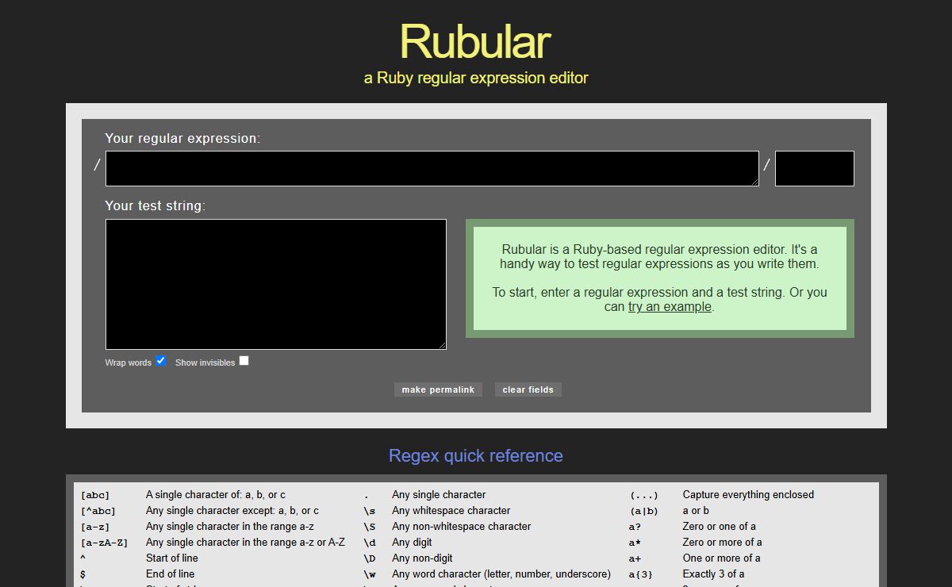This screenshot has height=587, width=952.
Task: Click the 'Exactly 3 of a' description
Action: coord(713,574)
